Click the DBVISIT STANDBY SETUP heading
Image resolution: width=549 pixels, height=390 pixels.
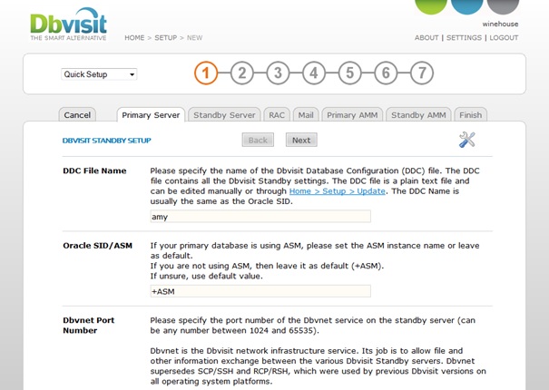tap(107, 141)
